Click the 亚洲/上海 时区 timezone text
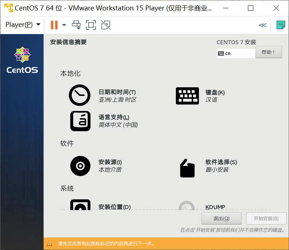289x250 pixels. click(117, 100)
